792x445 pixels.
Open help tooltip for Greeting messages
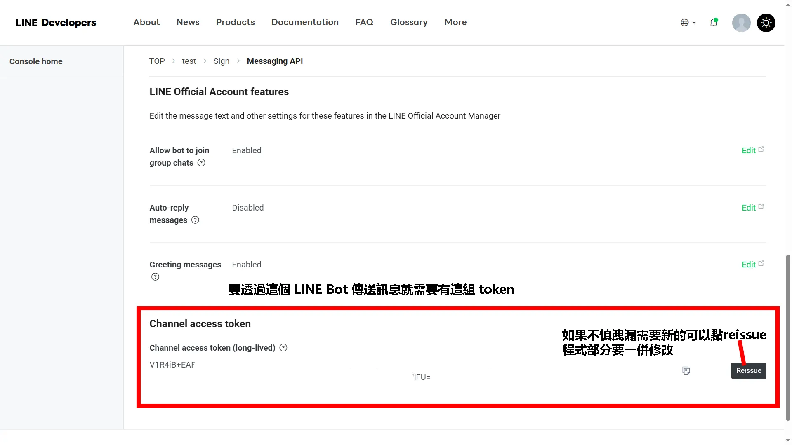[x=155, y=276]
